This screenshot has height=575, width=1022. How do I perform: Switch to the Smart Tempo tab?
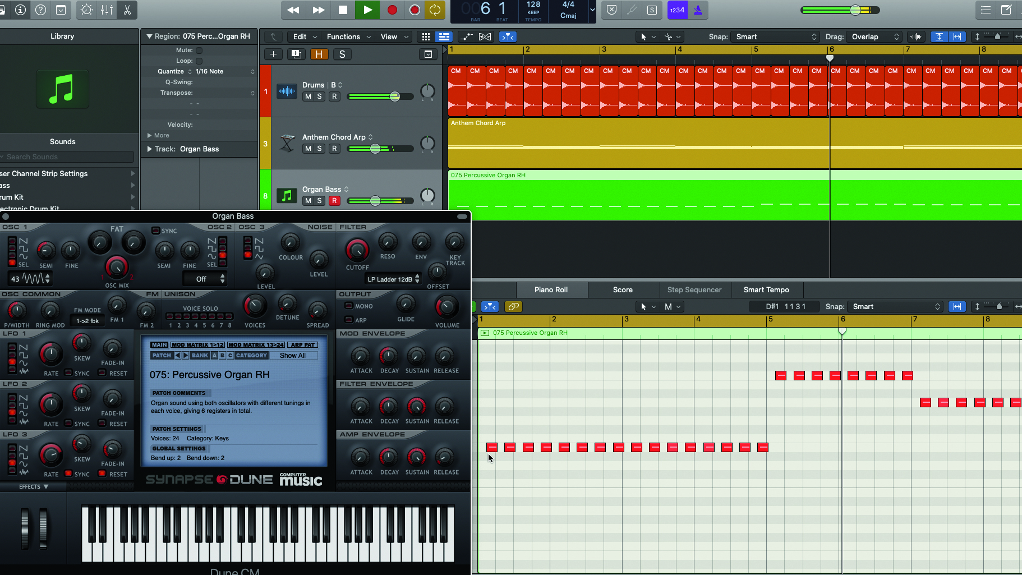pyautogui.click(x=766, y=290)
